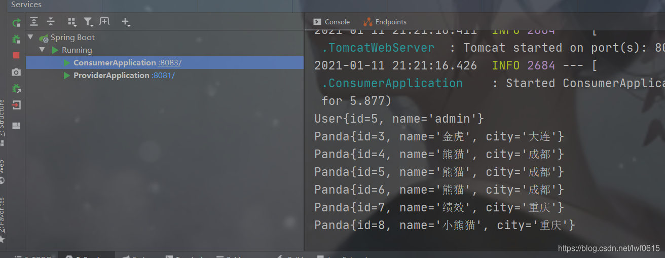Click the green Rerun icon
665x258 pixels.
pos(16,22)
